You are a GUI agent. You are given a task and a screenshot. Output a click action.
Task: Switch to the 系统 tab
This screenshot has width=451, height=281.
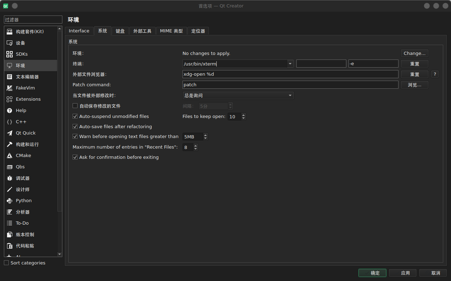103,31
